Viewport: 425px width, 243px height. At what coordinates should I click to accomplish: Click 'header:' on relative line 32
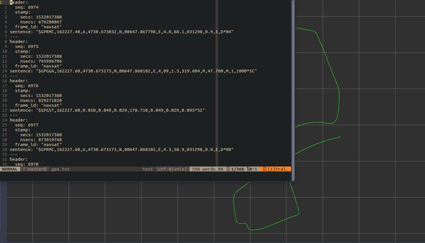tap(19, 159)
